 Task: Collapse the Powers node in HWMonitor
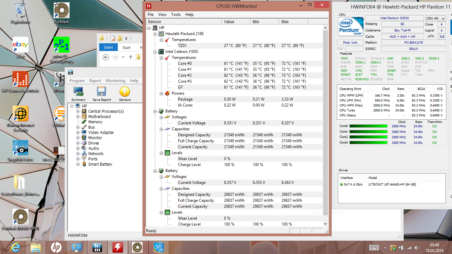[x=161, y=93]
